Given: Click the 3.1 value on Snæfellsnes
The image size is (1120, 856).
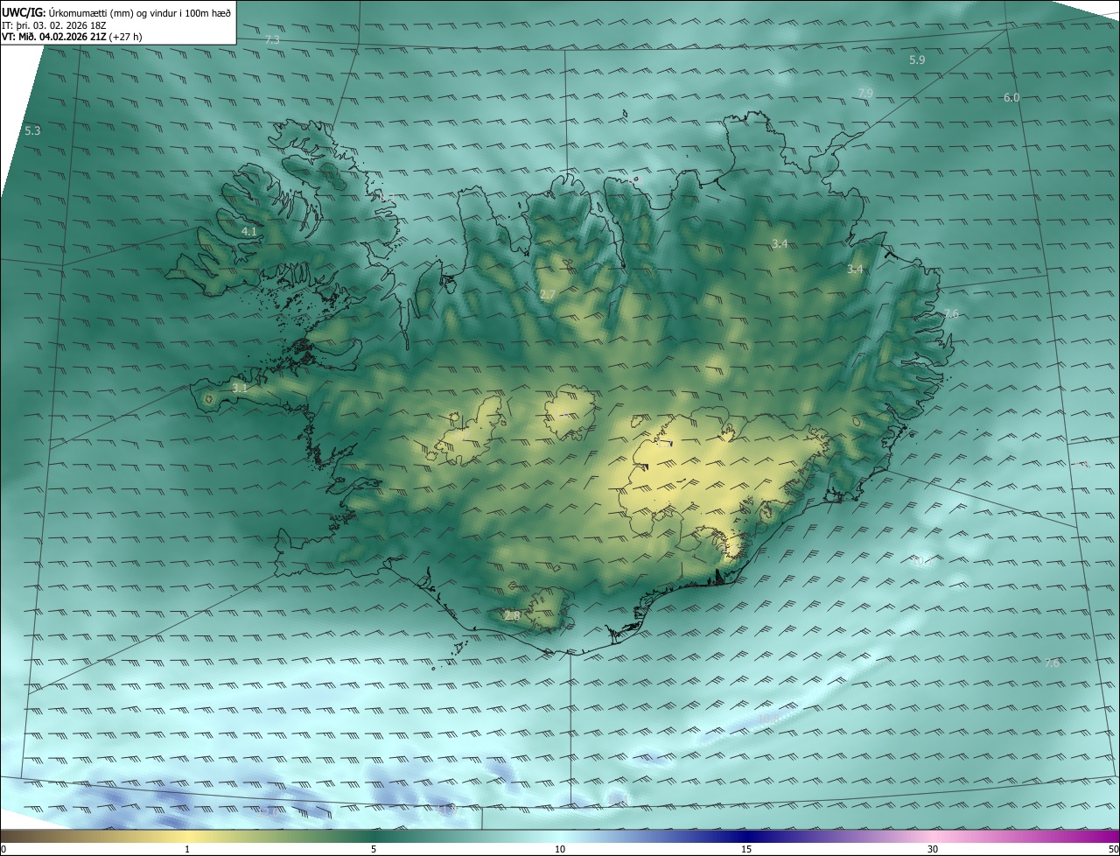Looking at the screenshot, I should click(x=240, y=388).
